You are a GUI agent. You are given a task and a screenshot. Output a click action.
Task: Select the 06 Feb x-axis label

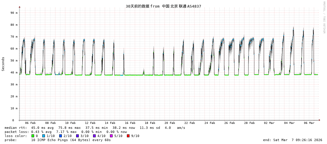point(30,123)
